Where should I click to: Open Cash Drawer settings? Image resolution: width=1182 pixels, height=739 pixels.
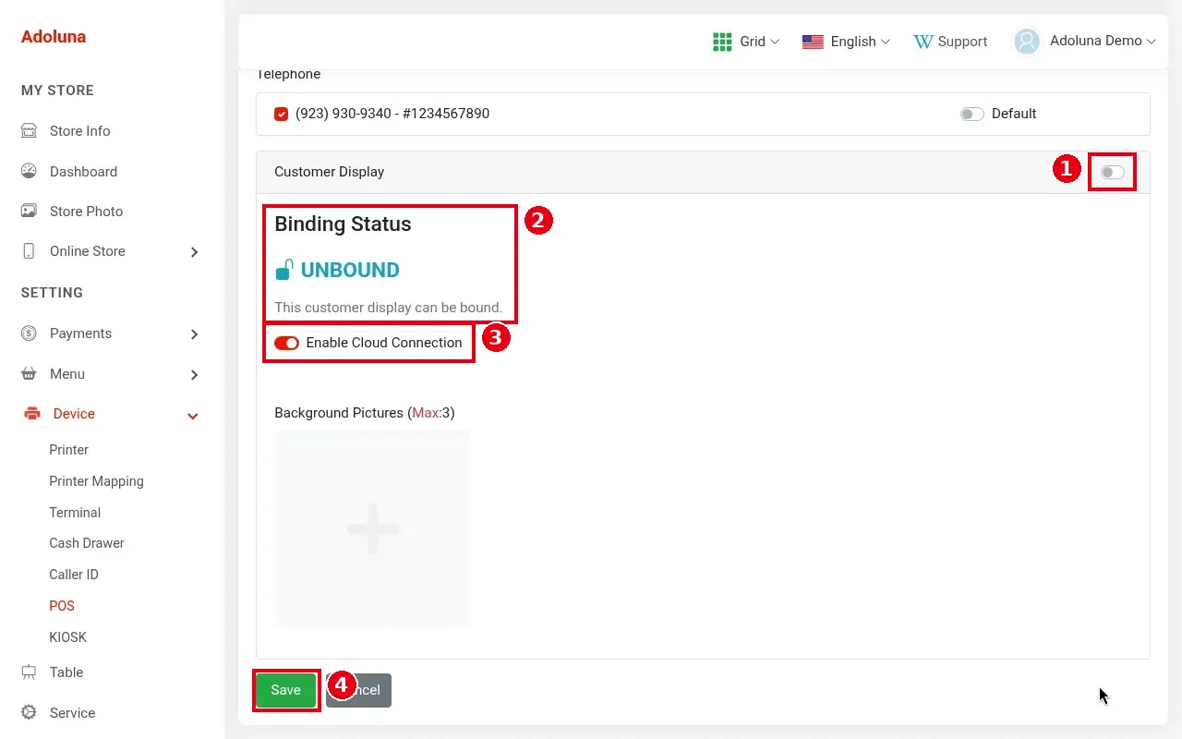pos(87,543)
